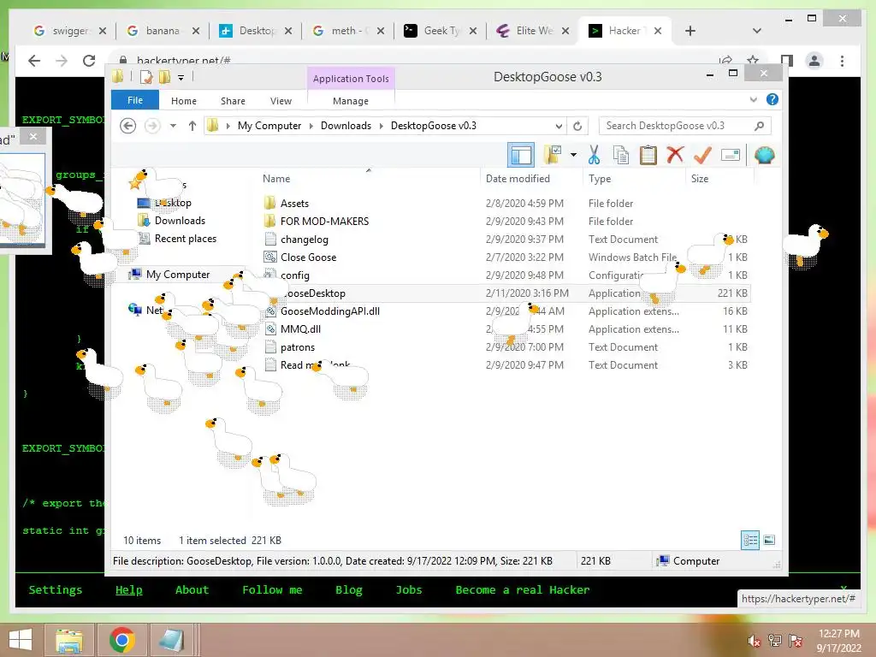Click the blue shell globe icon
This screenshot has height=657, width=876.
pyautogui.click(x=764, y=155)
